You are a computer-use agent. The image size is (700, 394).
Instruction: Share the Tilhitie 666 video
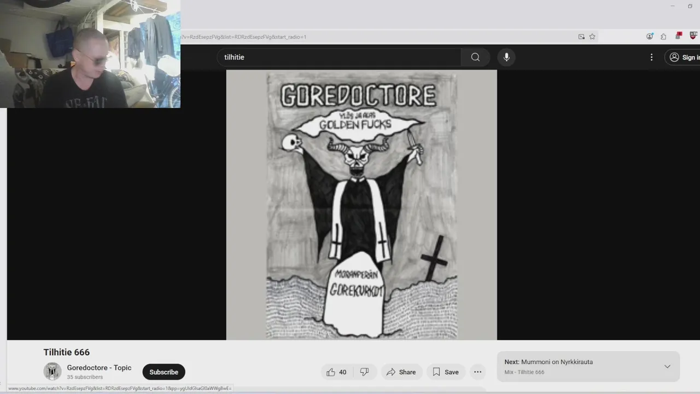tap(401, 372)
